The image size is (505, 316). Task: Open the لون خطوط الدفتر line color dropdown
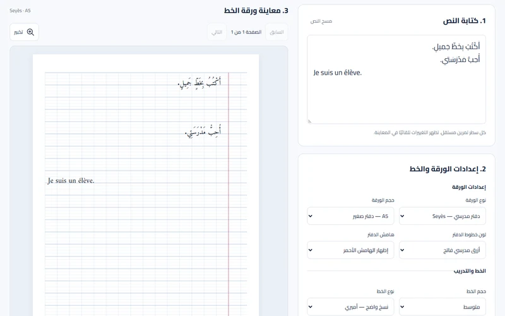tap(443, 250)
